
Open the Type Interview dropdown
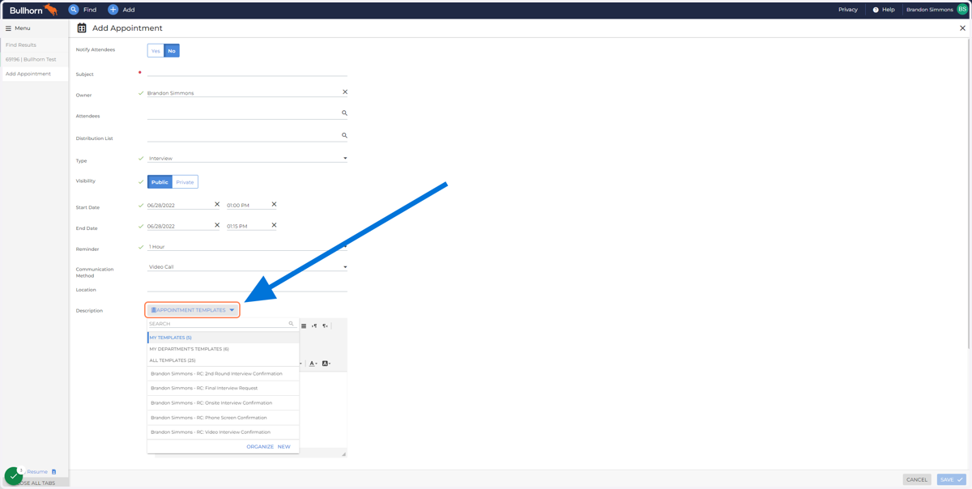(247, 159)
